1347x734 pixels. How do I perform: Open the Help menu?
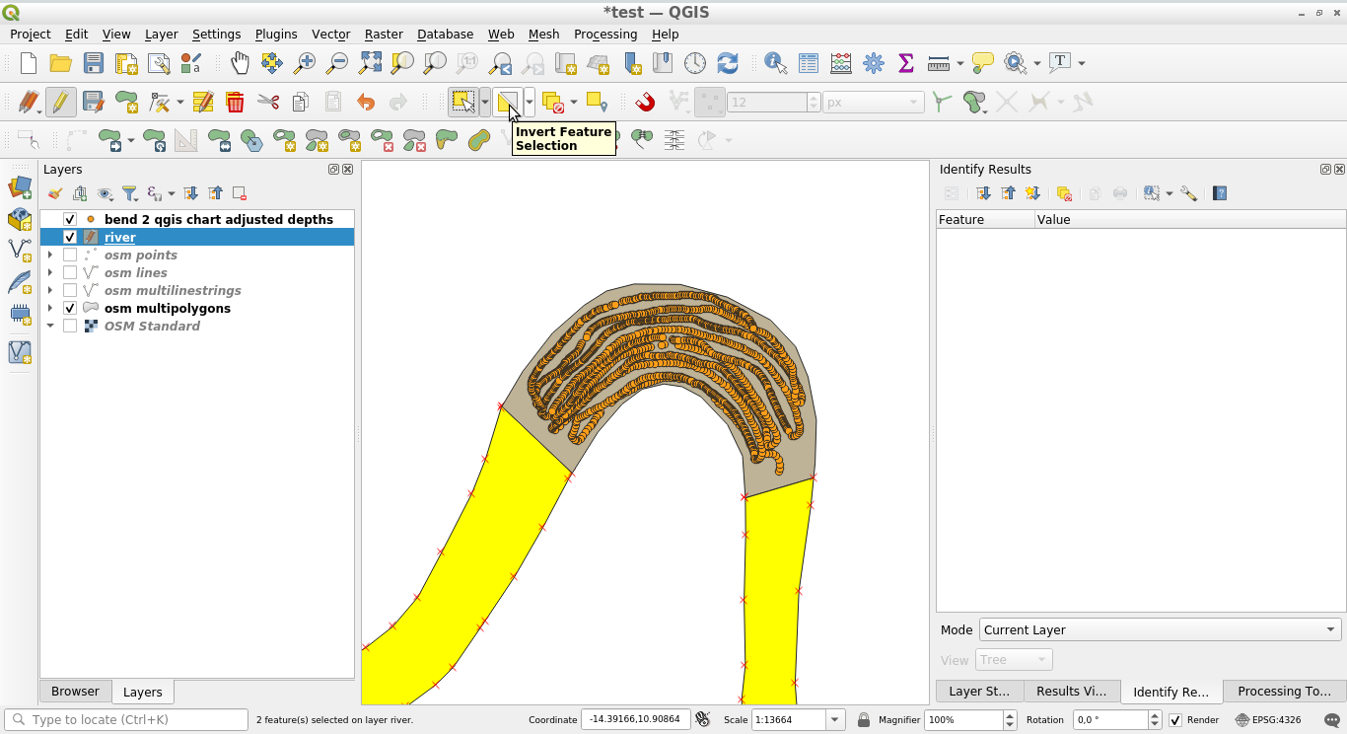click(665, 34)
